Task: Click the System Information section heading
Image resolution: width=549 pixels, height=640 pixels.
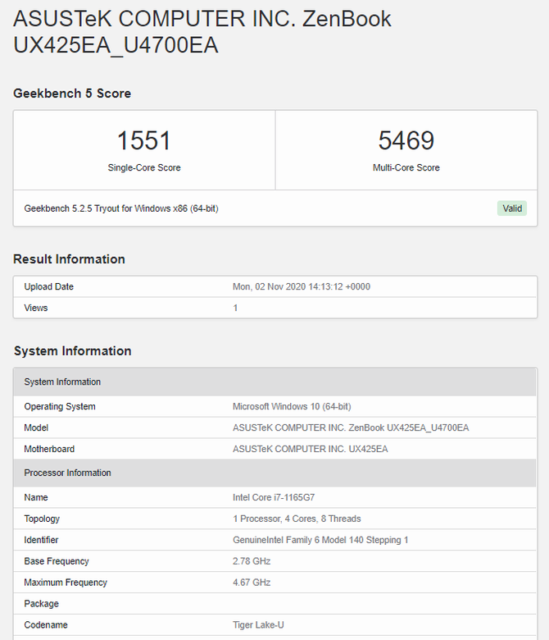Action: (x=72, y=351)
